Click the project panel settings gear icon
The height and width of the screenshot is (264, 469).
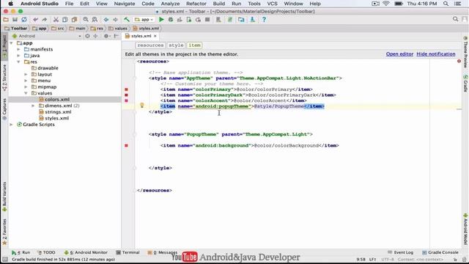pyautogui.click(x=106, y=36)
